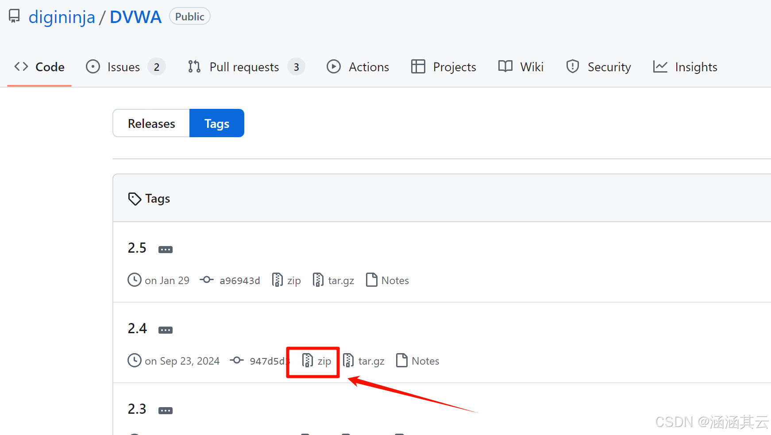
Task: Click the tag icon in Tags header
Action: point(135,199)
